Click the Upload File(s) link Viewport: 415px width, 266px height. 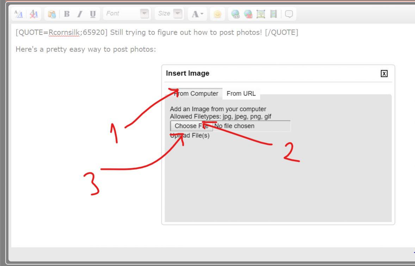point(190,136)
